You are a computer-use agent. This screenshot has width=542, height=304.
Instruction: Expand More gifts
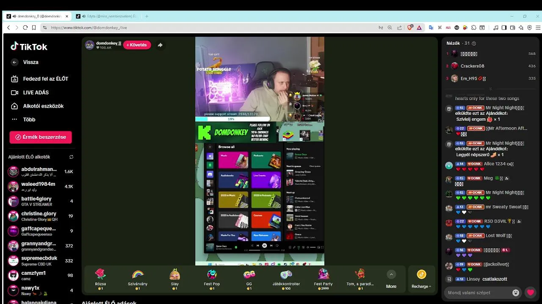(x=391, y=280)
